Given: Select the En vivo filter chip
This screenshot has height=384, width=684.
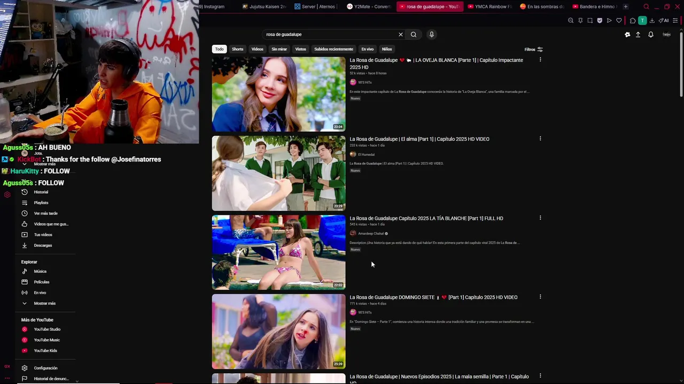Looking at the screenshot, I should (x=368, y=49).
